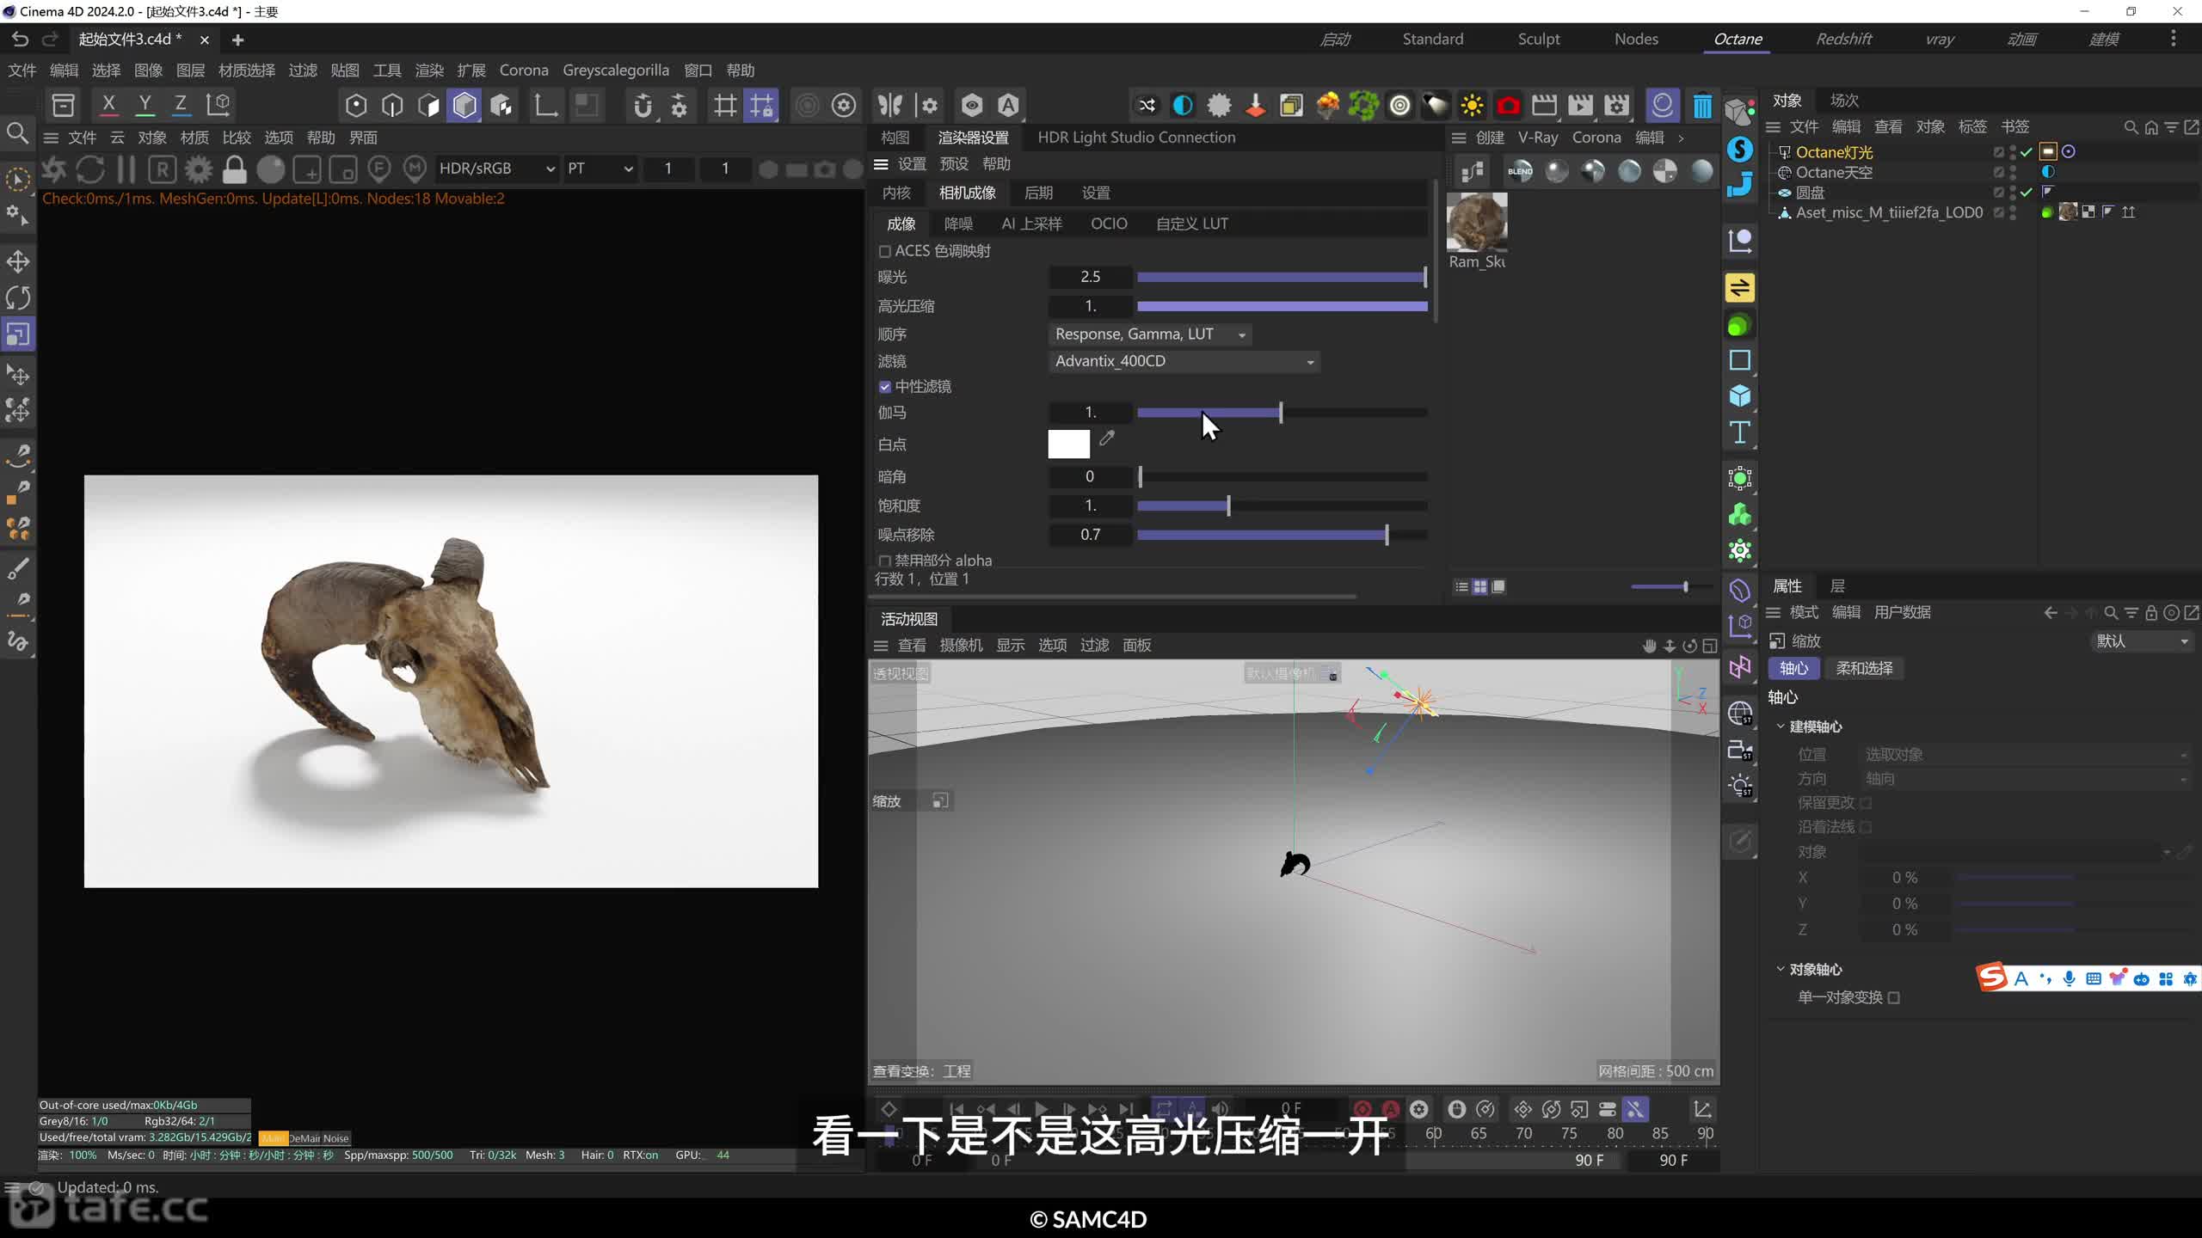Select the Ram_Sku material thumbnail
This screenshot has width=2202, height=1238.
coord(1477,222)
